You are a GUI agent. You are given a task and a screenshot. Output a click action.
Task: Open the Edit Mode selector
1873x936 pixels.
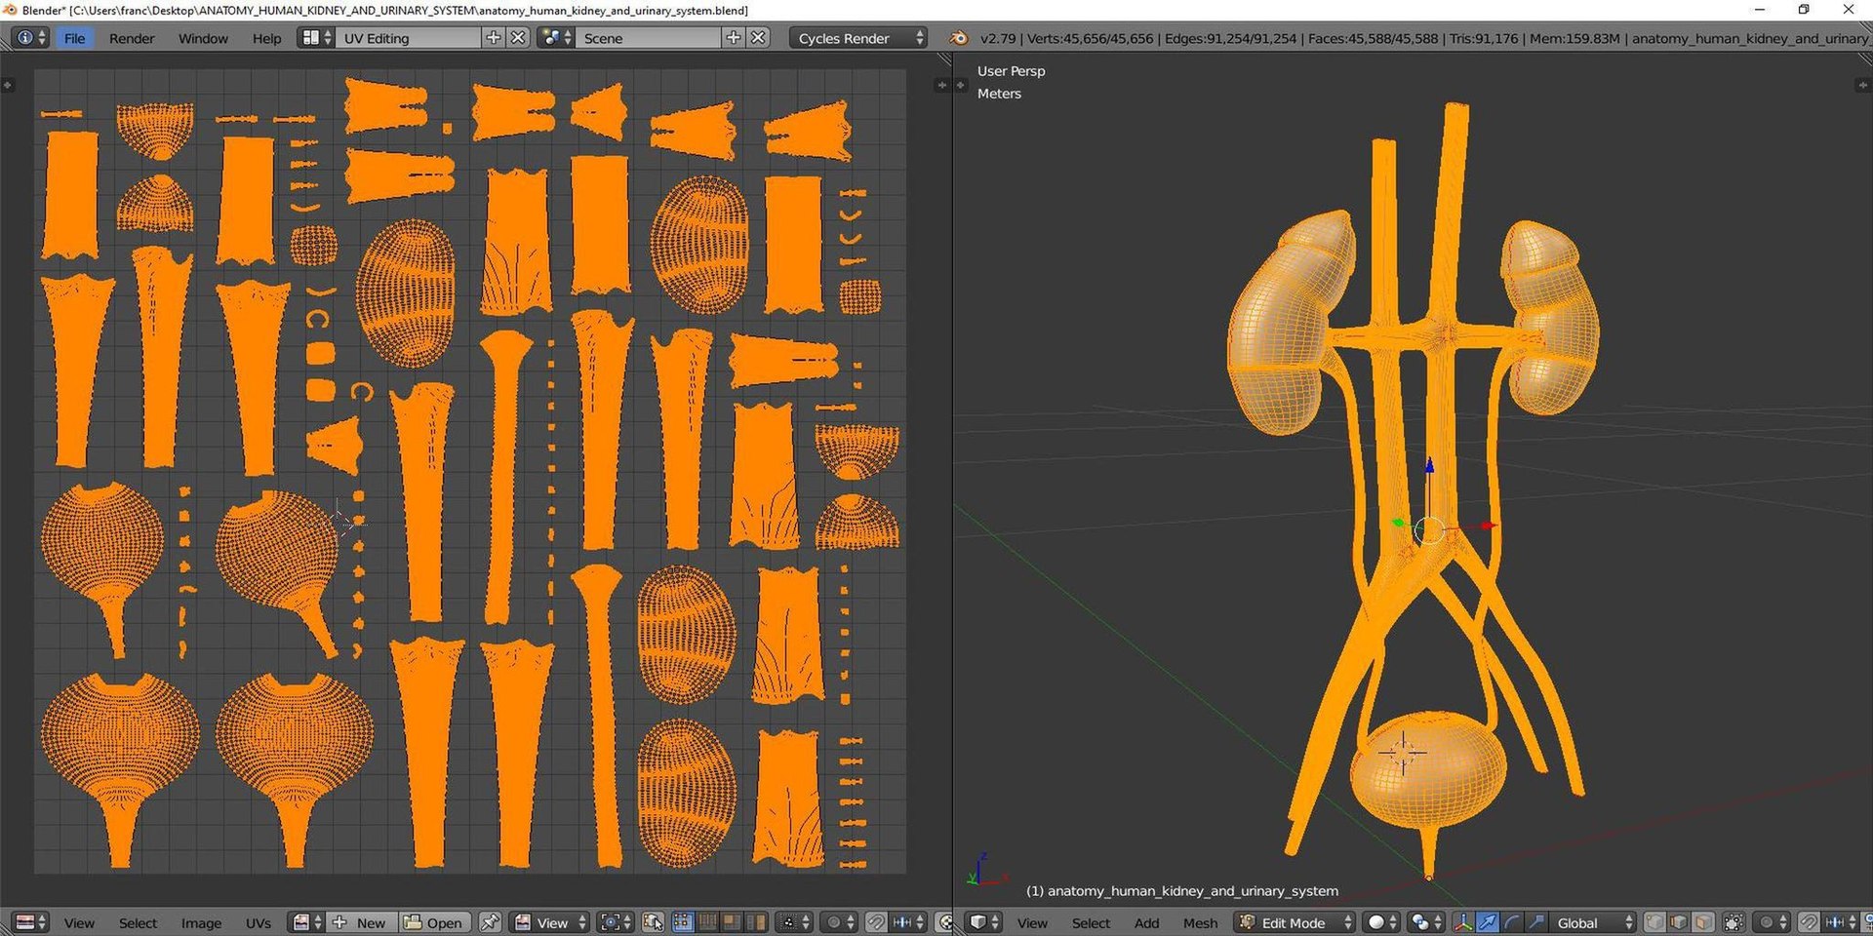click(1295, 922)
